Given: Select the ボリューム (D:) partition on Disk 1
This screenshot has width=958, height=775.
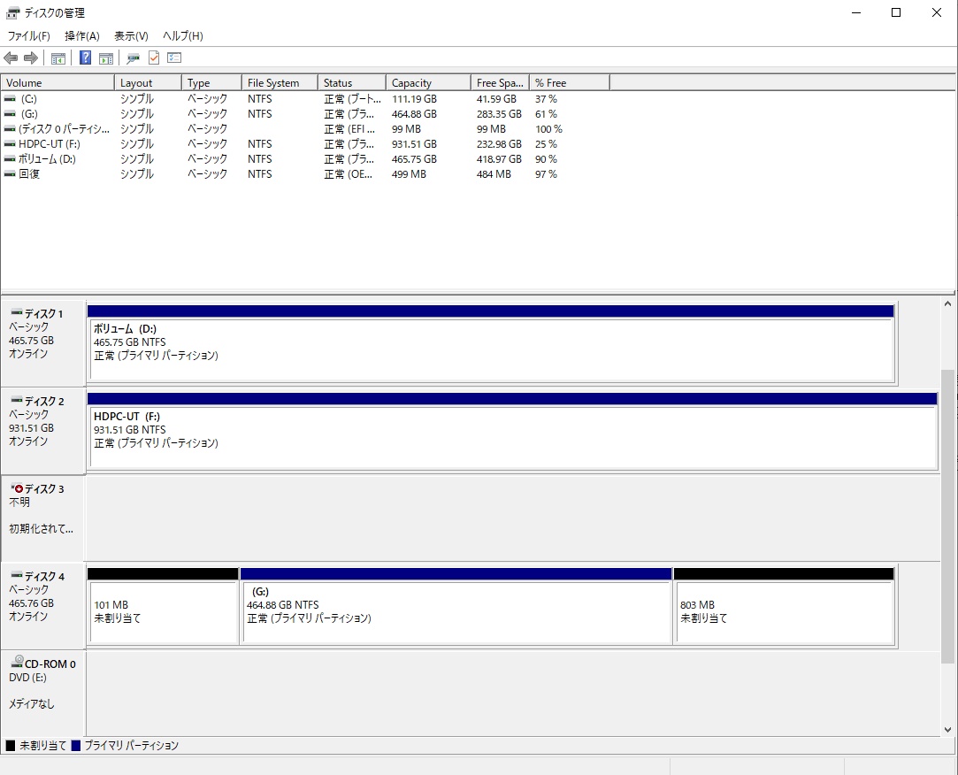Looking at the screenshot, I should point(491,349).
